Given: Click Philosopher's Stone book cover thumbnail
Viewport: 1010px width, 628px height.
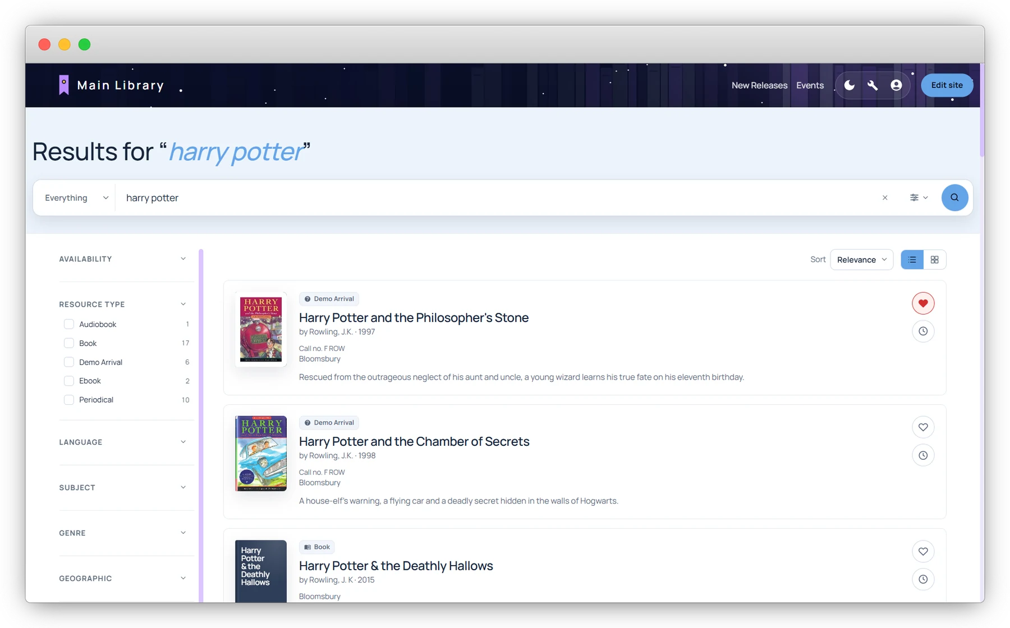Looking at the screenshot, I should pyautogui.click(x=261, y=330).
